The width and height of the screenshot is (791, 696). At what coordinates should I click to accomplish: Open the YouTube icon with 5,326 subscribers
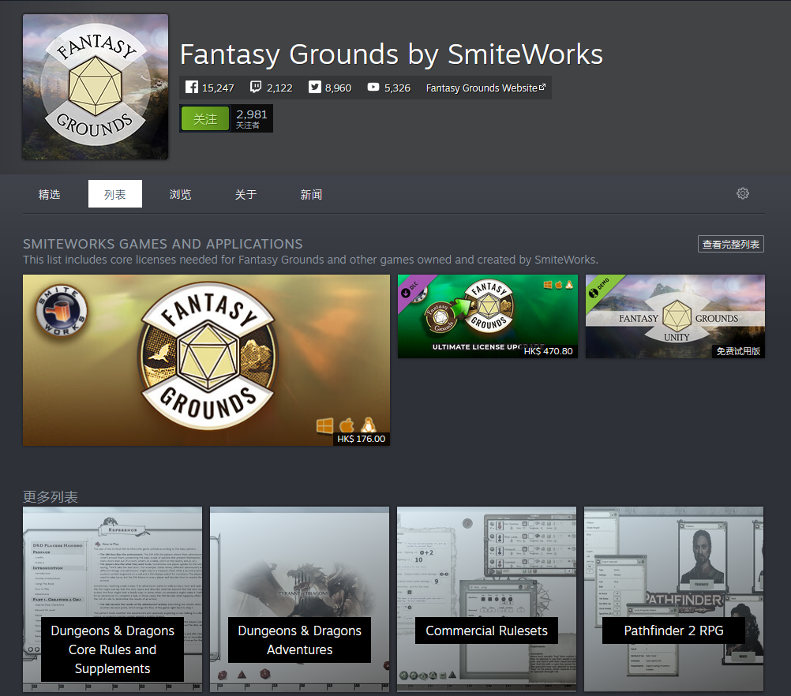[x=373, y=88]
